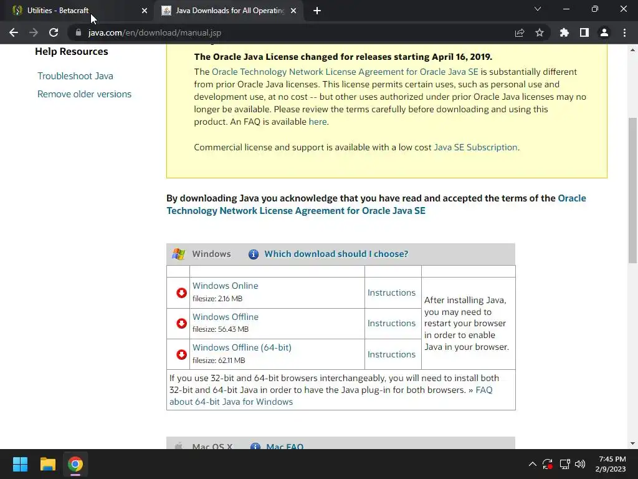Image resolution: width=638 pixels, height=479 pixels.
Task: Open the Extensions puzzle icon
Action: (x=564, y=32)
